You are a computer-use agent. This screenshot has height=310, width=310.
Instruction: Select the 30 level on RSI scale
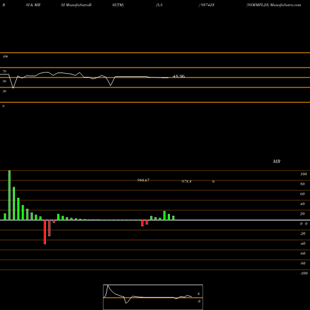pyautogui.click(x=4, y=91)
